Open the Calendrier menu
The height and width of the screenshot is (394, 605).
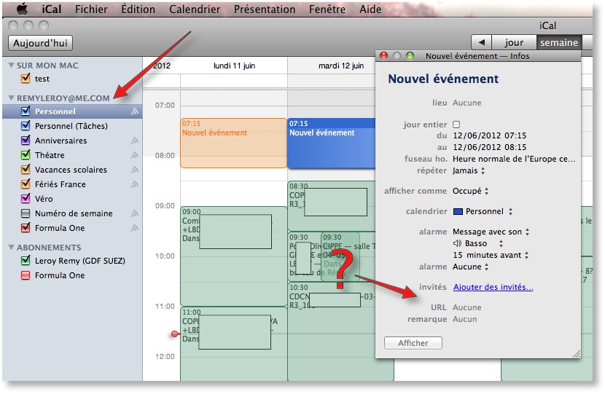point(195,9)
